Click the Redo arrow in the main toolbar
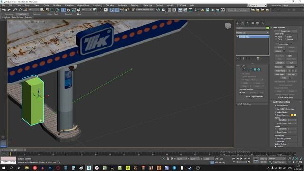Viewport: 304px width, 171px height. [9, 9]
